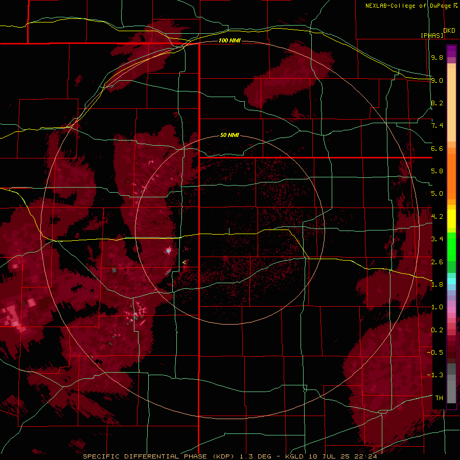Click the 50 NMI range ring label
460x460 pixels.
[x=229, y=135]
